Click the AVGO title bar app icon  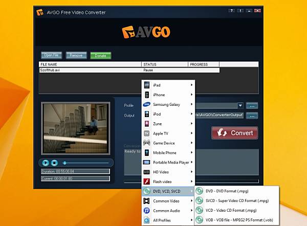click(x=40, y=12)
